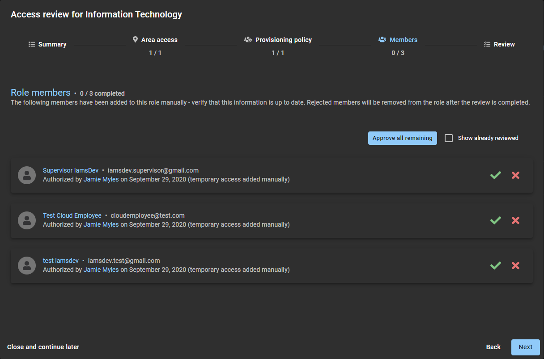Enable Show already reviewed checkbox
Viewport: 544px width, 359px height.
coord(449,138)
